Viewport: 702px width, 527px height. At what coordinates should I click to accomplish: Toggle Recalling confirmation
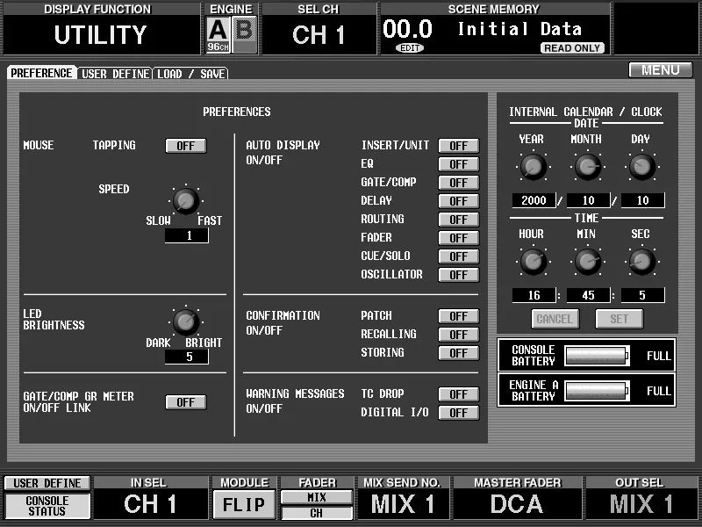pos(458,335)
